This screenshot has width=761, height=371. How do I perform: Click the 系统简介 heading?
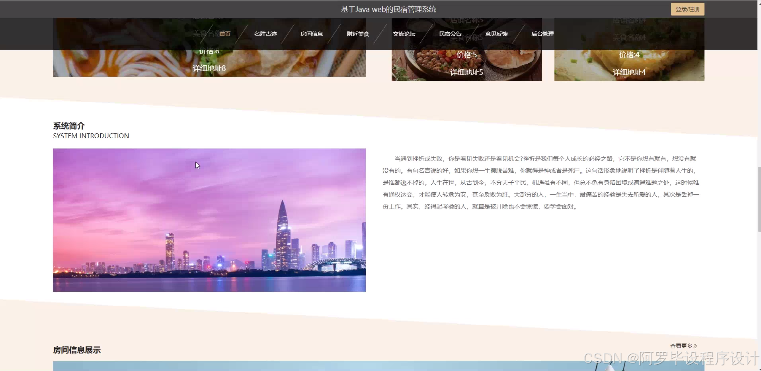coord(69,126)
